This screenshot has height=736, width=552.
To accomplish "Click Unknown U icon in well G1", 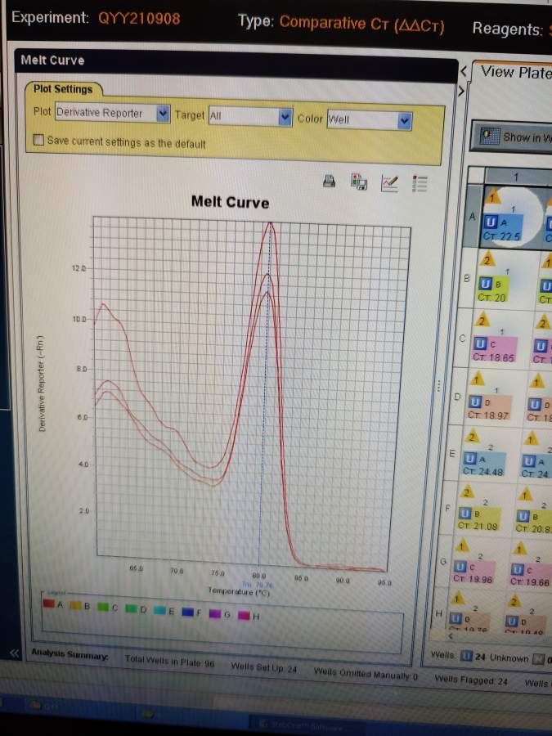I will 460,567.
